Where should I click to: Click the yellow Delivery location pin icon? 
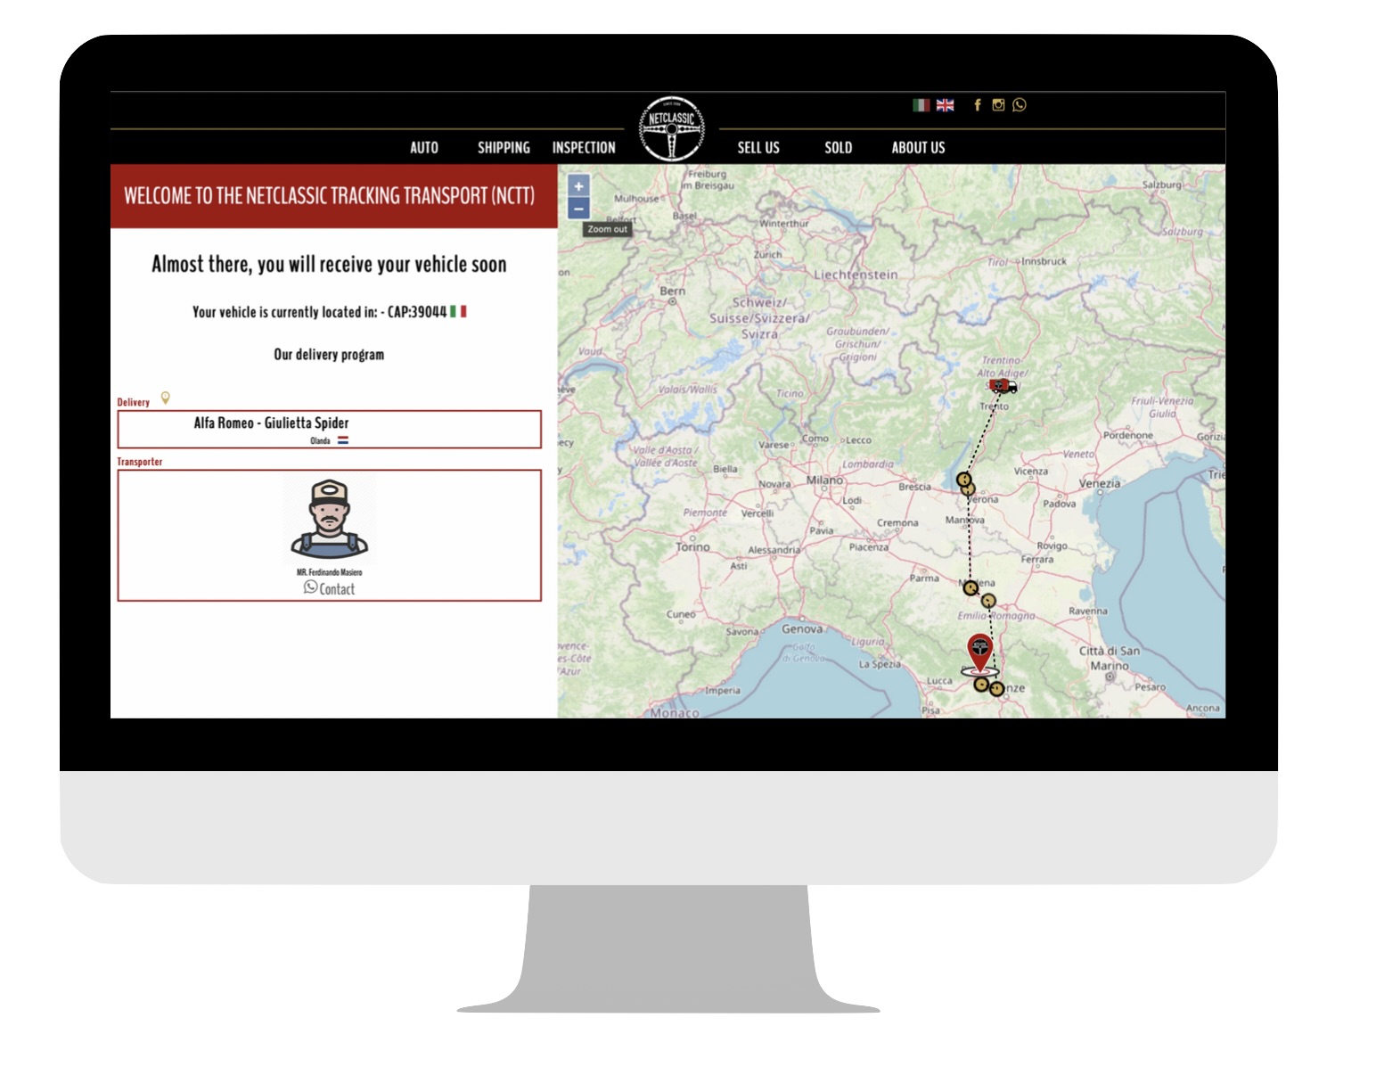click(x=165, y=398)
